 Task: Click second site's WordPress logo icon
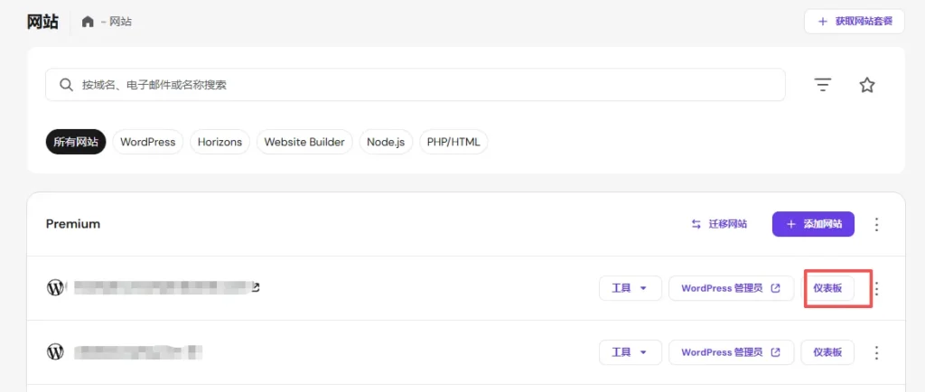coord(56,351)
